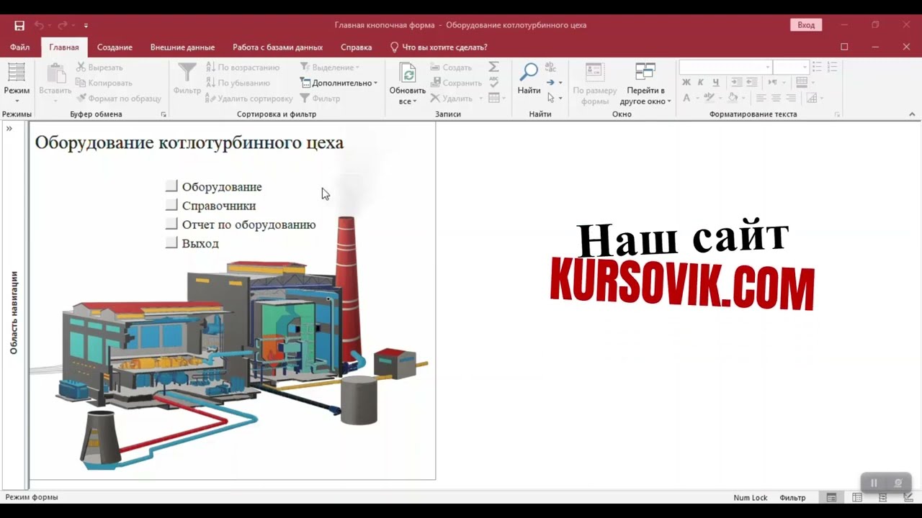Center-align text in Форматирование текста
922x518 pixels.
point(776,99)
